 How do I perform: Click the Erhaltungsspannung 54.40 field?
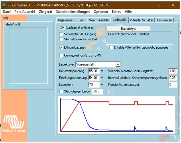pyautogui.click(x=94, y=78)
